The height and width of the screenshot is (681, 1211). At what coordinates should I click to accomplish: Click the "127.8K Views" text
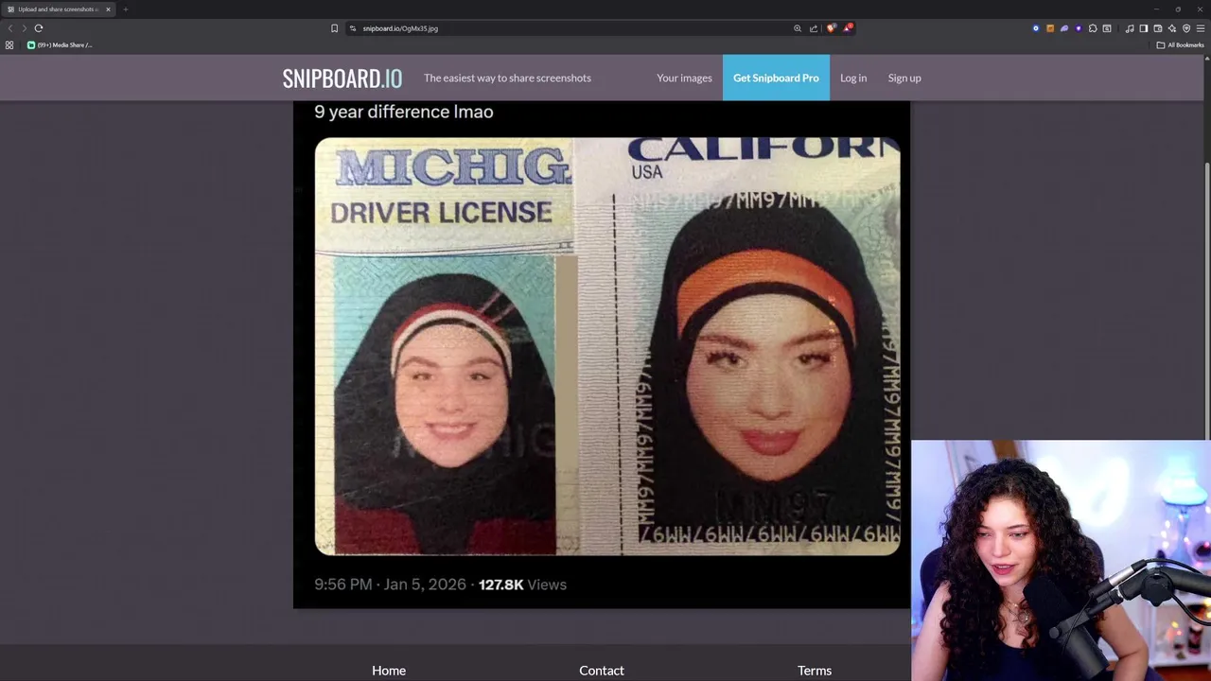(522, 585)
